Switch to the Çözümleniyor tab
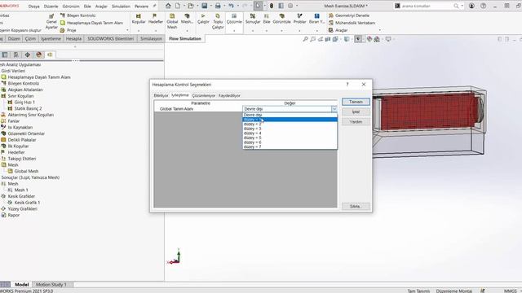The image size is (522, 293). pos(204,95)
